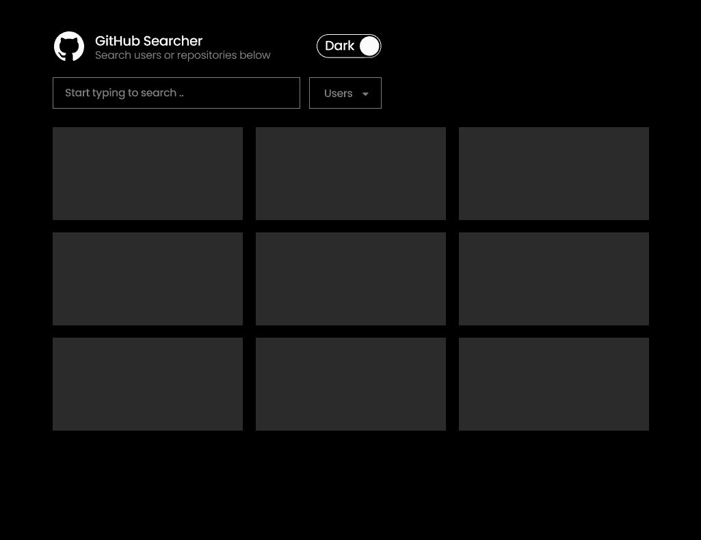Open the middle-row left placeholder card
701x540 pixels.
(148, 279)
